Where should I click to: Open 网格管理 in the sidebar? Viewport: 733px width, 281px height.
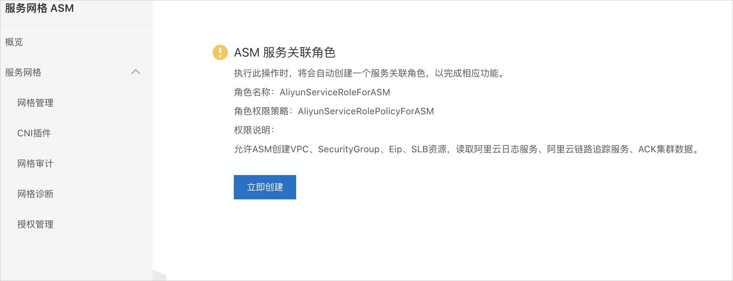35,103
